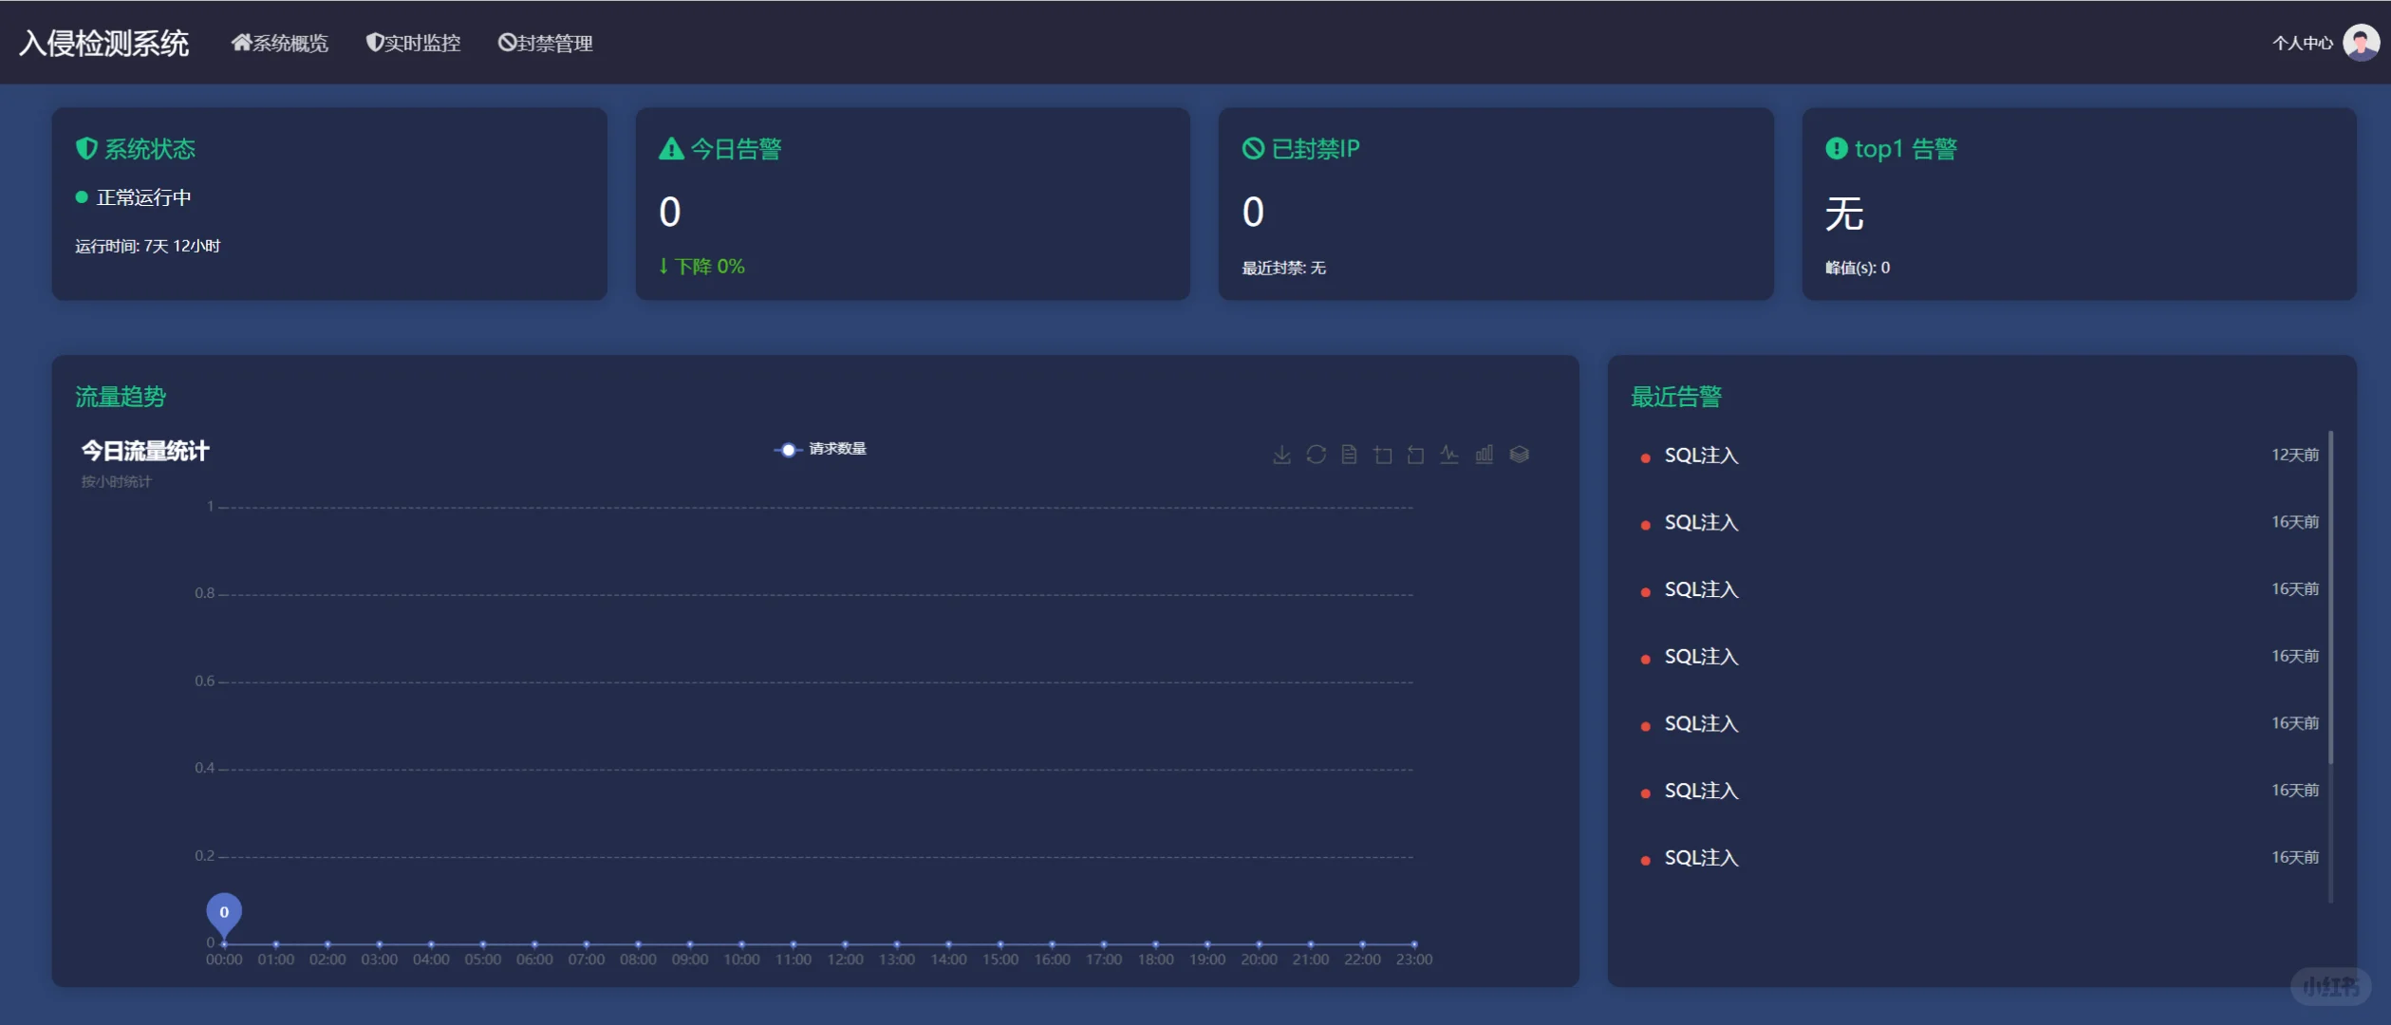Expand the 流量趋势 panel header

120,397
